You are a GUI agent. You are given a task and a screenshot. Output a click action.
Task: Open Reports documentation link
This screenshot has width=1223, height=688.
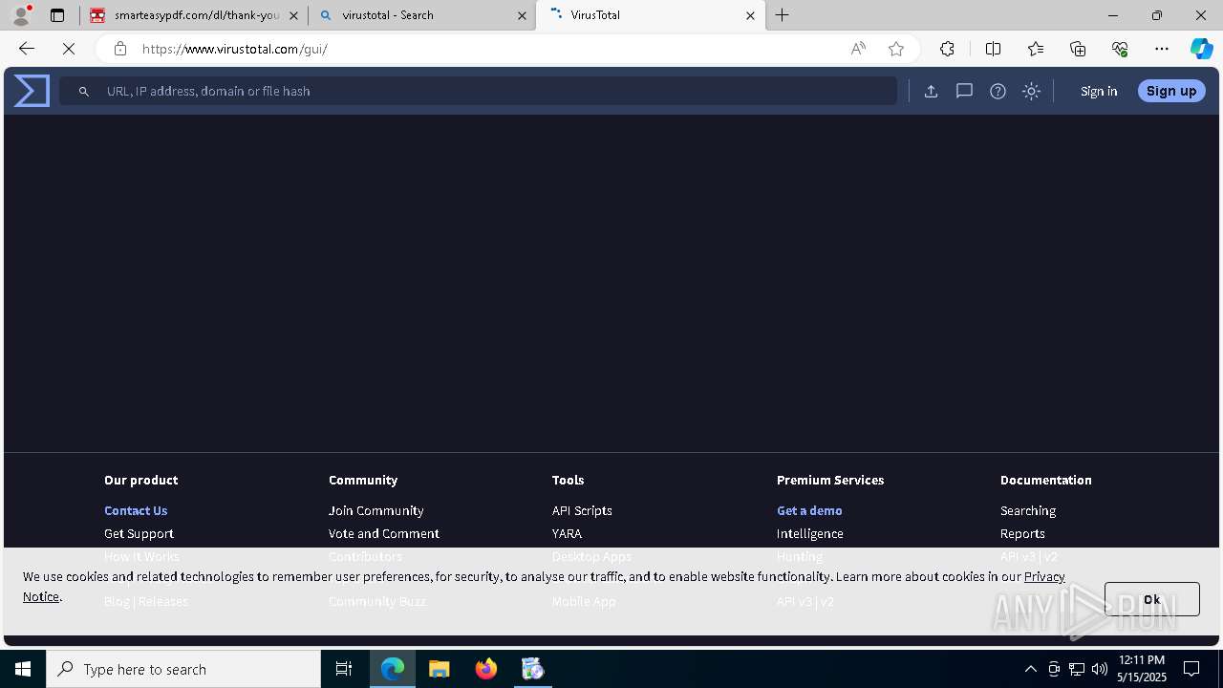click(1022, 533)
